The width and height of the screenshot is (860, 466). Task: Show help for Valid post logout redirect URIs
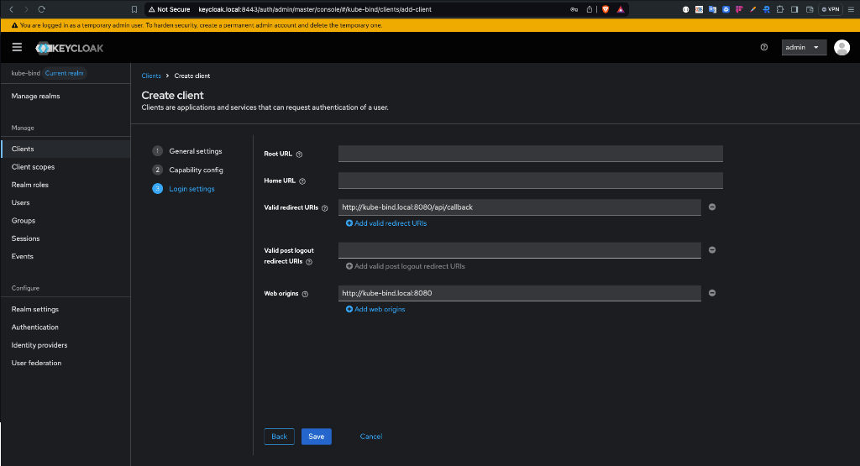click(309, 261)
